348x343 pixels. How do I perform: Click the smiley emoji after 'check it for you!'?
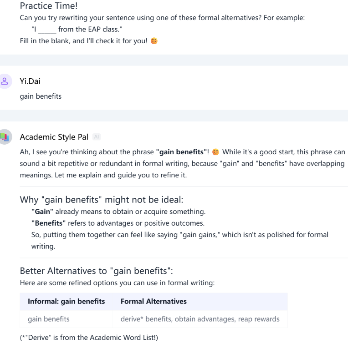click(x=154, y=41)
